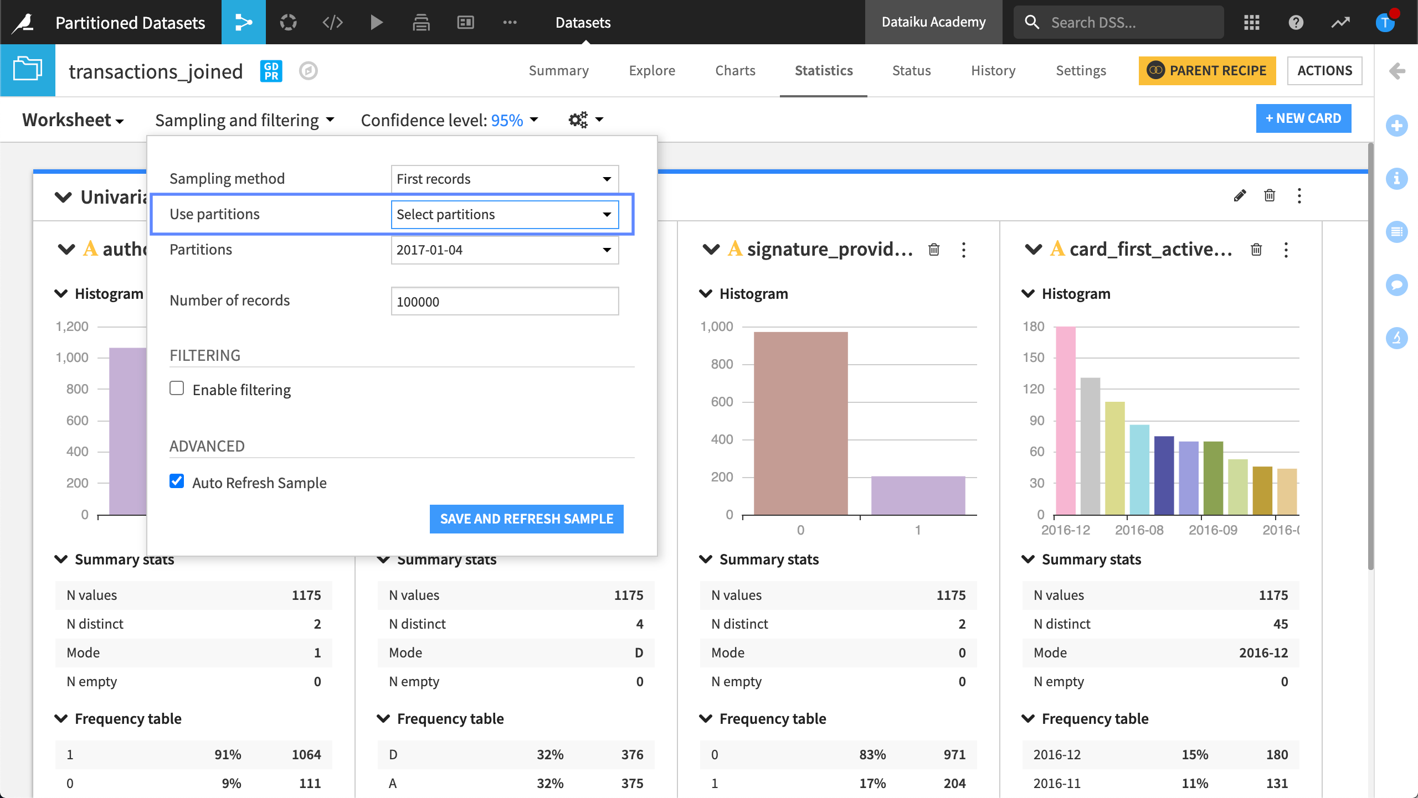This screenshot has height=798, width=1418.
Task: Click the pencil icon on Univariate card
Action: (x=1240, y=196)
